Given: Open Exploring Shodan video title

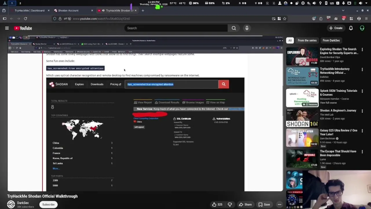Looking at the screenshot, I should coord(339,51).
